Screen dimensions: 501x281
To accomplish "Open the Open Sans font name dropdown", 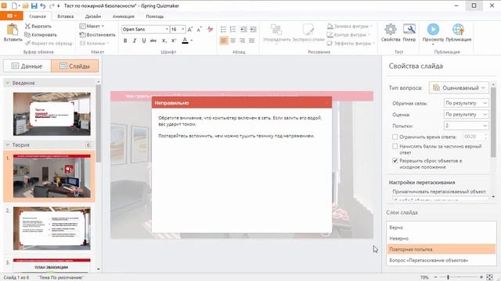I will [x=167, y=30].
